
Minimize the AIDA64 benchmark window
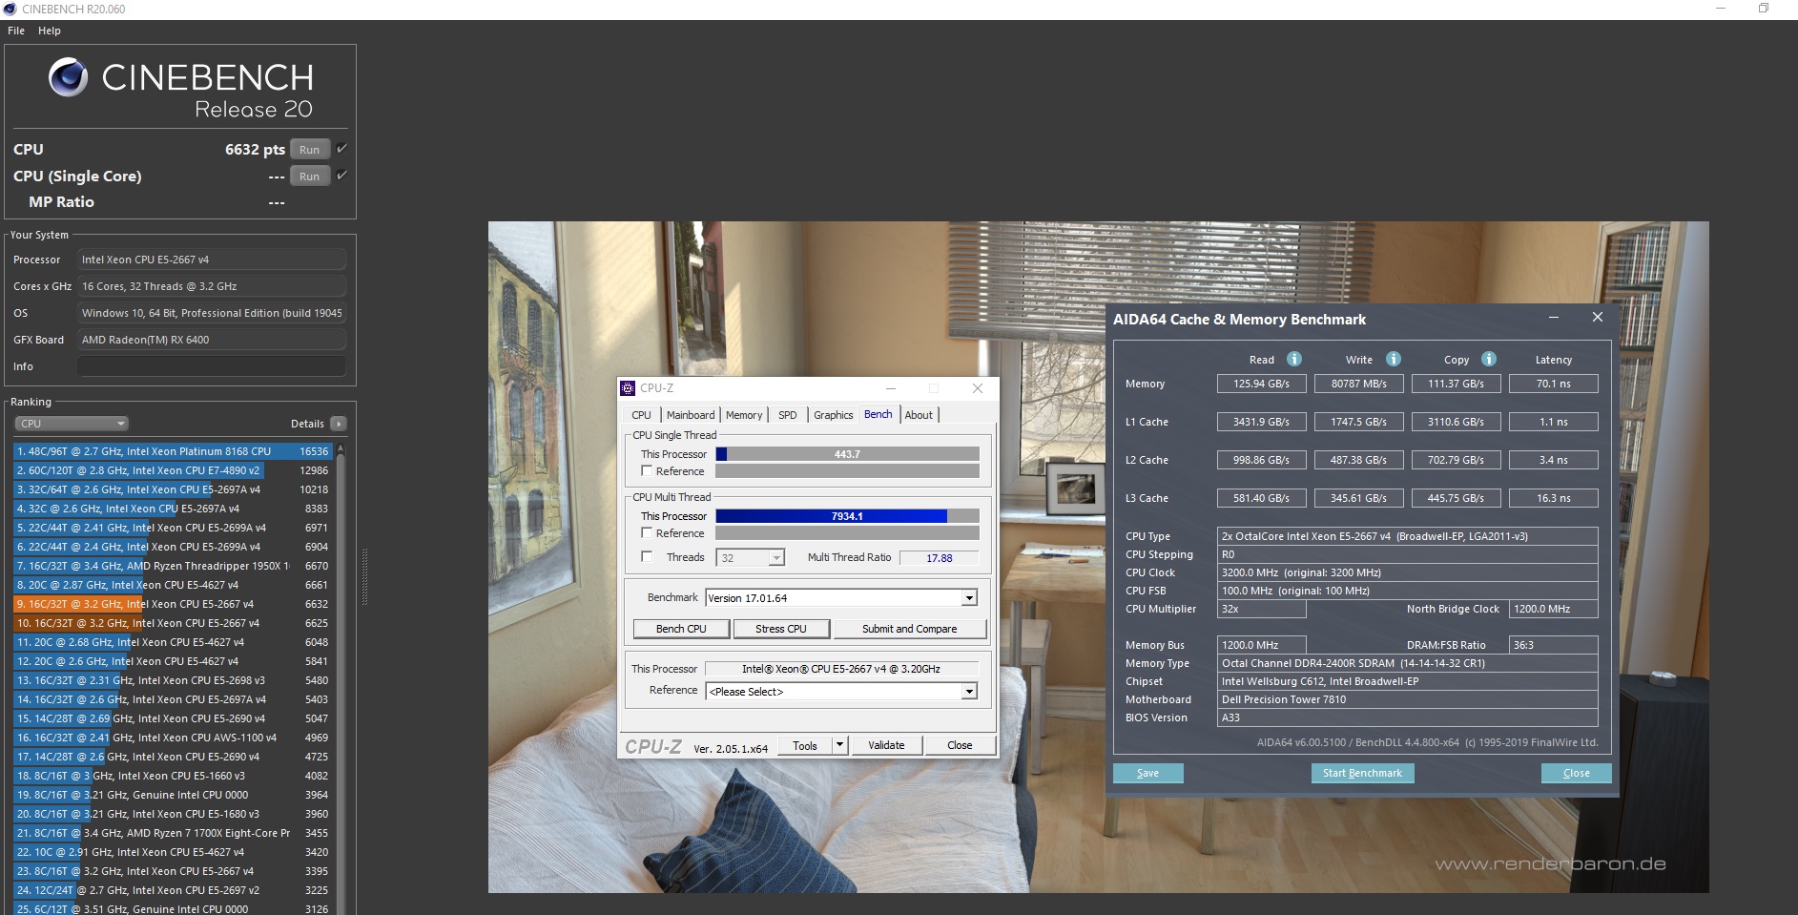(1554, 318)
